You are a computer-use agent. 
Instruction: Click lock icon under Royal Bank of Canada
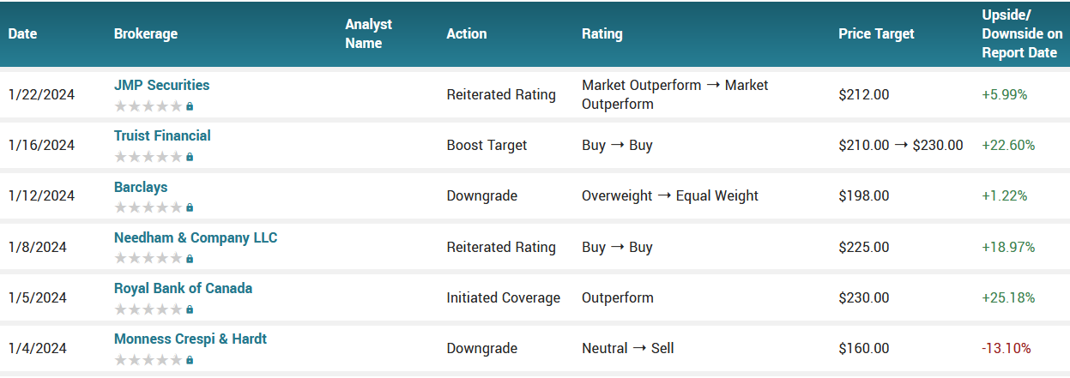[190, 309]
